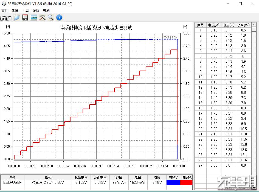Click the 294mAh capacity value

[119, 182]
